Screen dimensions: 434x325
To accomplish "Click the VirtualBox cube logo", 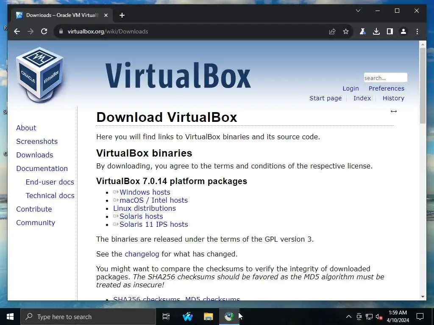I will point(39,74).
